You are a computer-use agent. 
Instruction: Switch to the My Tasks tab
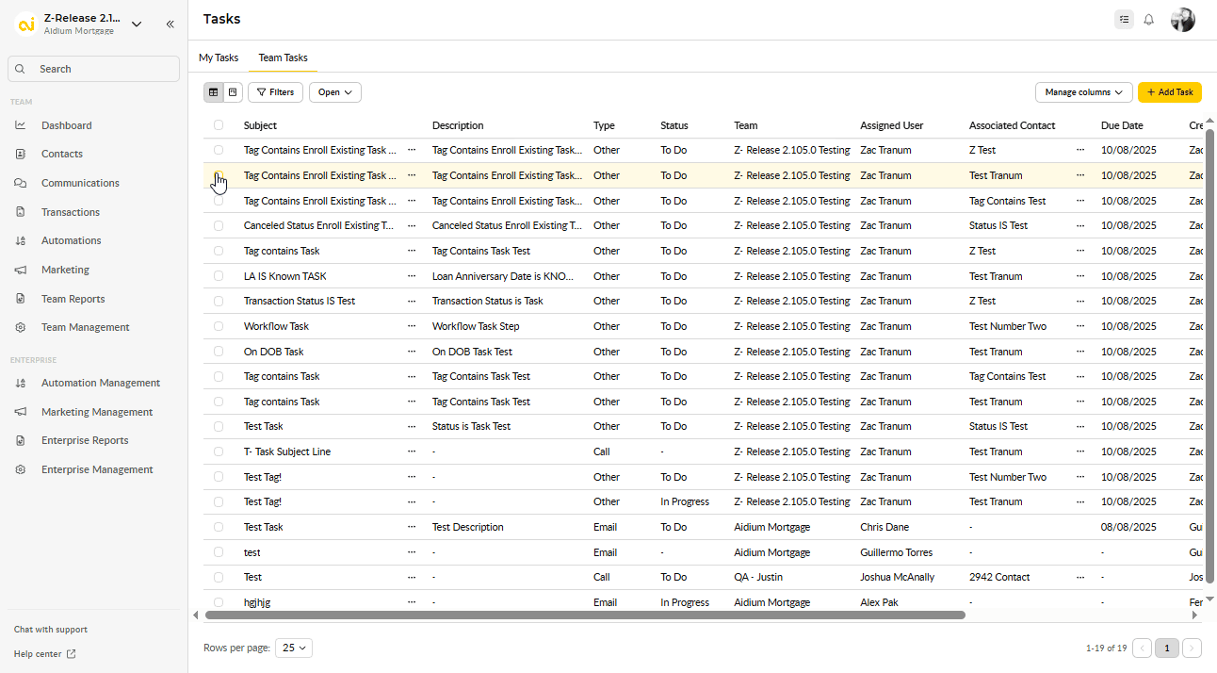[x=219, y=57]
